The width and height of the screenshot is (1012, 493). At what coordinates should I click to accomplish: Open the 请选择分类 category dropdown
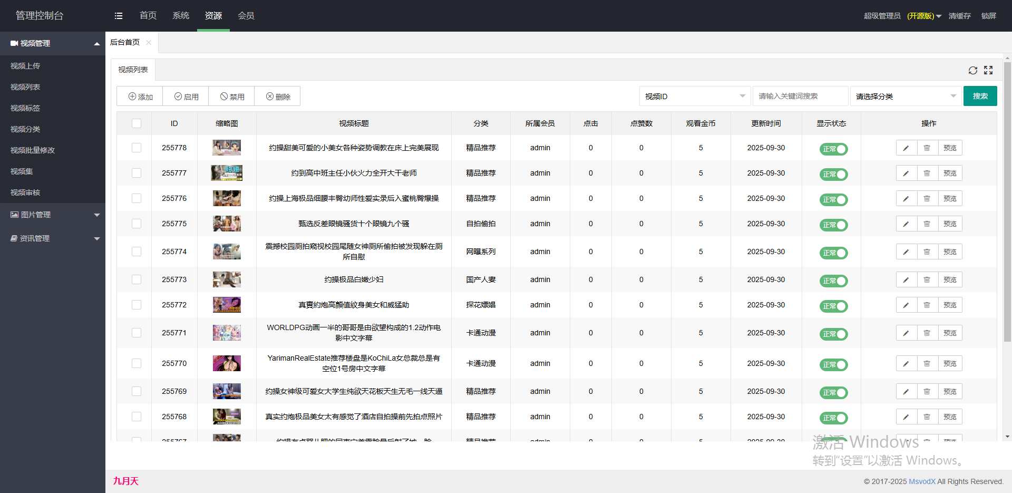point(905,96)
